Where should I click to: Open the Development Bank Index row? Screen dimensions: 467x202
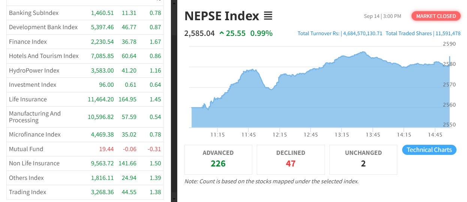click(85, 27)
